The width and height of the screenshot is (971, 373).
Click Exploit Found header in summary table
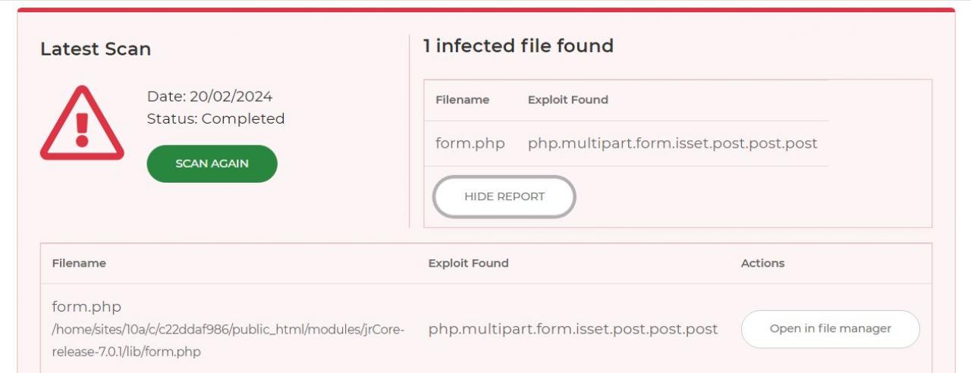(567, 100)
